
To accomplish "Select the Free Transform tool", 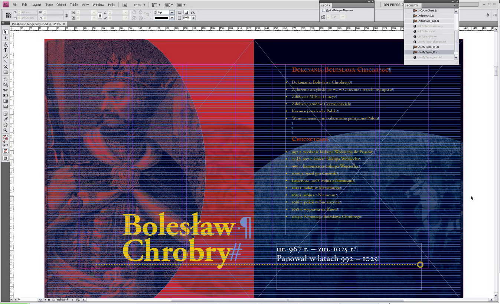I will coord(5,96).
